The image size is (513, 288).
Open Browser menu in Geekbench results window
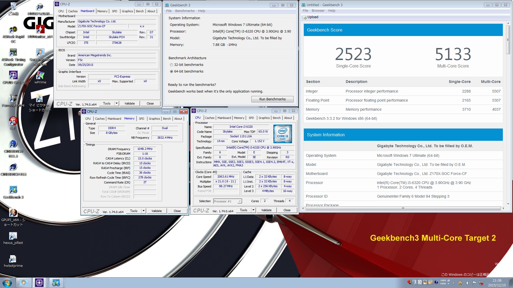click(x=318, y=11)
